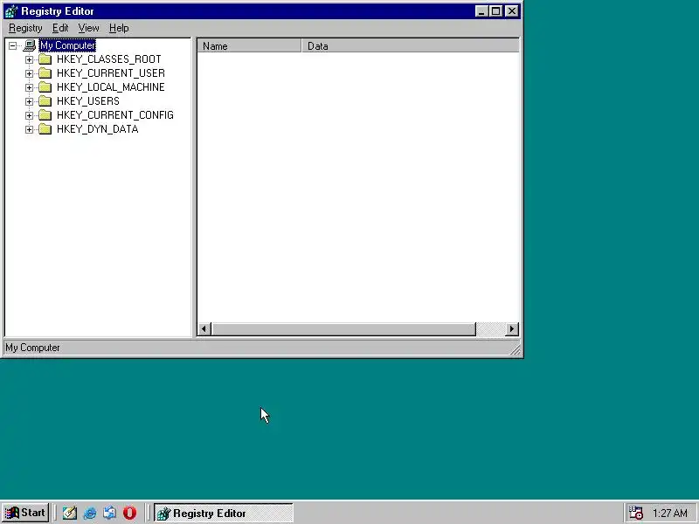Click the left scroll arrow
This screenshot has height=524, width=699.
click(x=204, y=329)
